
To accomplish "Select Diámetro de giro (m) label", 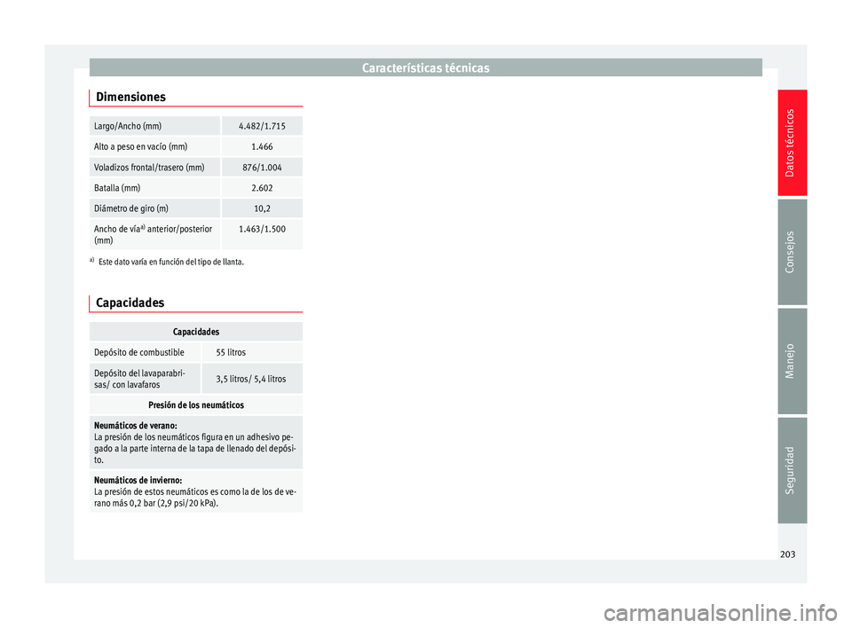I will 131,208.
